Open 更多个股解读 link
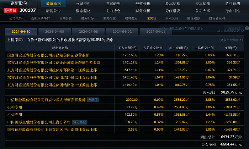The width and height of the screenshot is (249, 149). click(232, 40)
